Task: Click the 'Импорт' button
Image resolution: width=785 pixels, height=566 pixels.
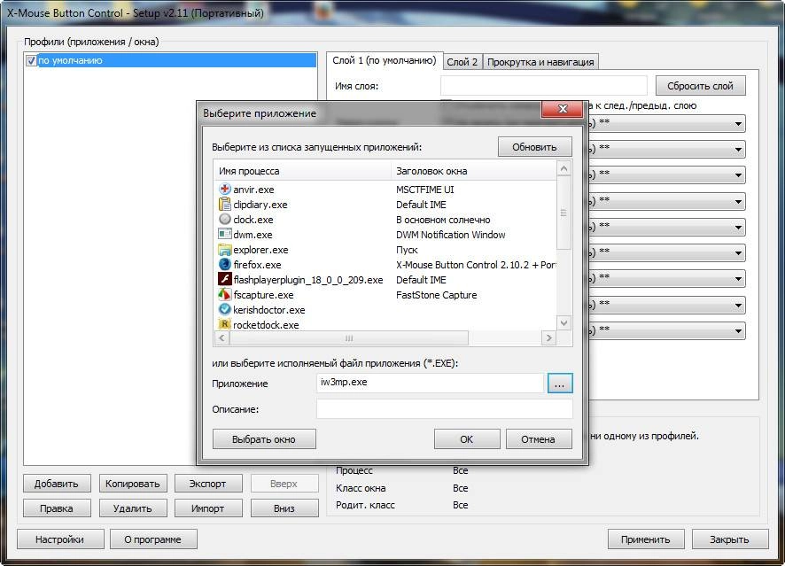Action: point(207,508)
